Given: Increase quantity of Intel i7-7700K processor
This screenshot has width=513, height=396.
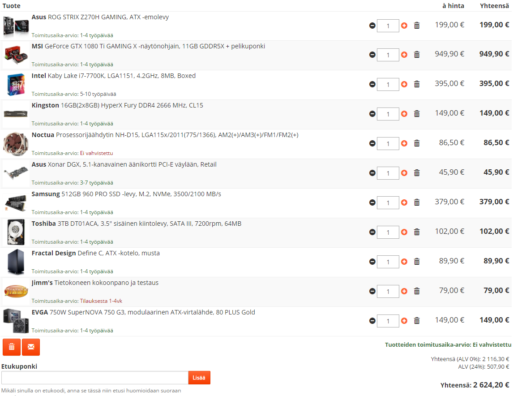Looking at the screenshot, I should [404, 84].
